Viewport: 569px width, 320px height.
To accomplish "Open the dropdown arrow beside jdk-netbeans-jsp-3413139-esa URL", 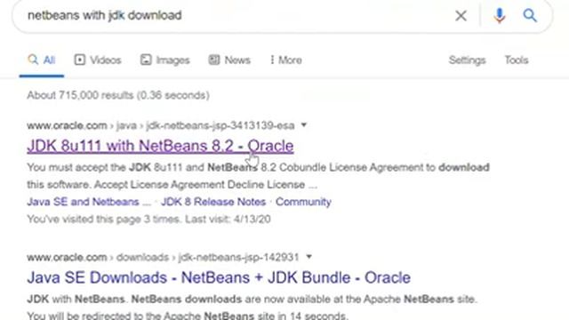I will 304,125.
